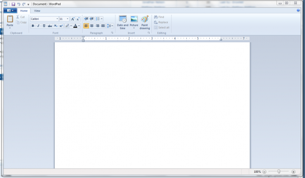The width and height of the screenshot is (305, 178).
Task: Maximize the WordPad window
Action: pos(286,3)
